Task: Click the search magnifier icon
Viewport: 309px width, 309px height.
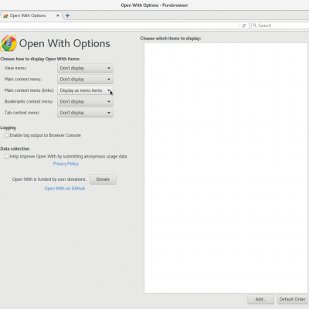Action: click(x=254, y=25)
